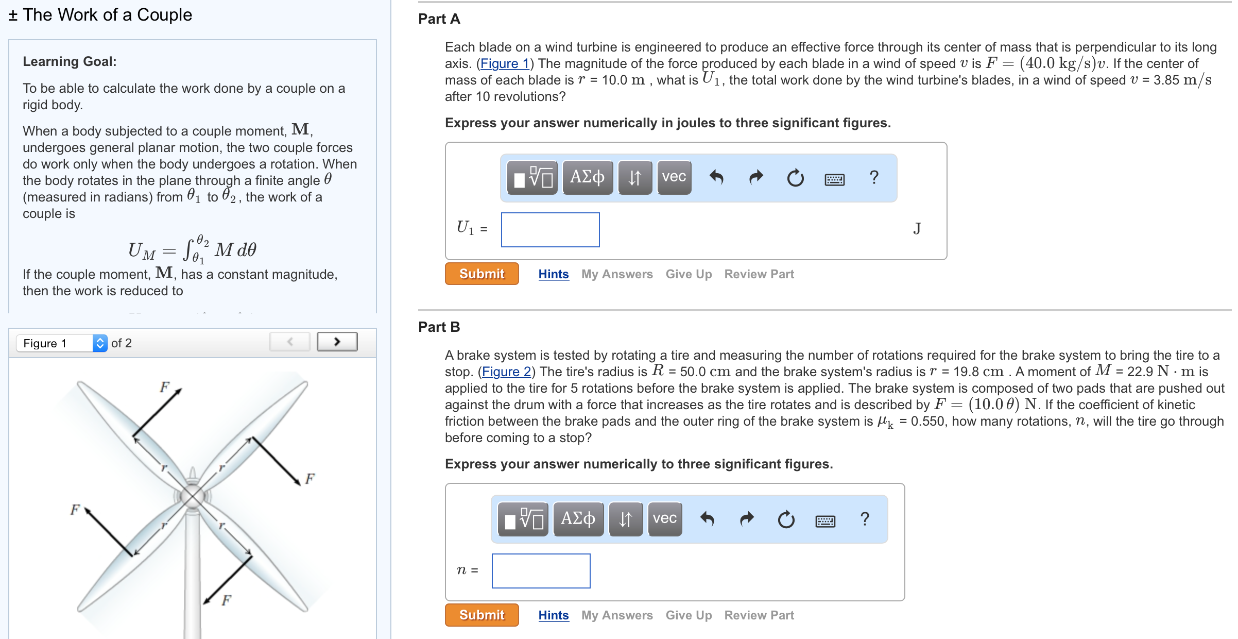Click the previous figure left arrow
This screenshot has height=639, width=1238.
point(290,342)
